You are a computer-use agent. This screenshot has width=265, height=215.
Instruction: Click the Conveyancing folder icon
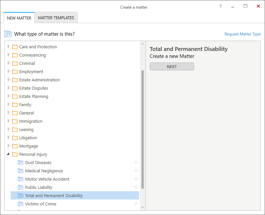point(15,55)
